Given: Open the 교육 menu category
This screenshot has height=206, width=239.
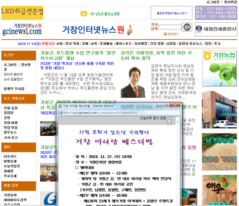Looking at the screenshot, I should pos(94,43).
